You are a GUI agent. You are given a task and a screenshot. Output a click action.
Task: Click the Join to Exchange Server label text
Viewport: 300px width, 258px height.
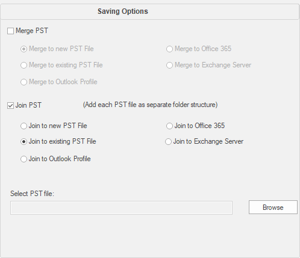tap(208, 141)
